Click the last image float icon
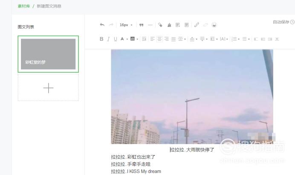 277,39
